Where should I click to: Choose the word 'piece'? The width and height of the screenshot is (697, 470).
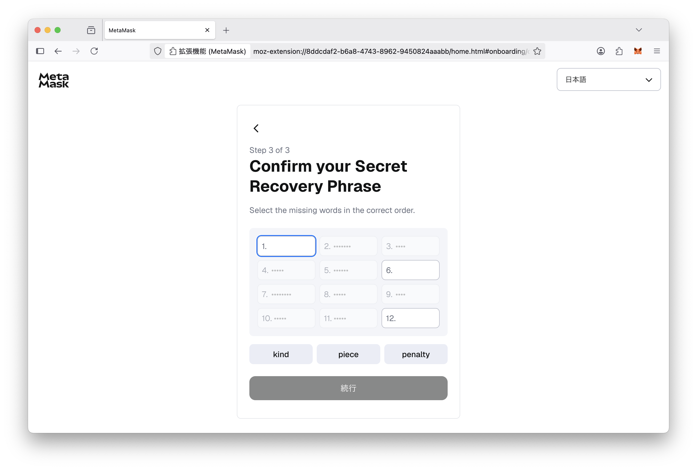pos(348,354)
